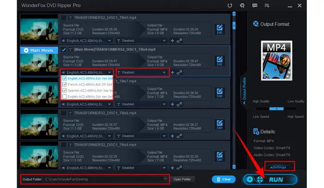324x188 pixels.
Task: Click the TRANSFORMERS2_DISC1_Title5.mp4 filename
Action: coord(105,18)
